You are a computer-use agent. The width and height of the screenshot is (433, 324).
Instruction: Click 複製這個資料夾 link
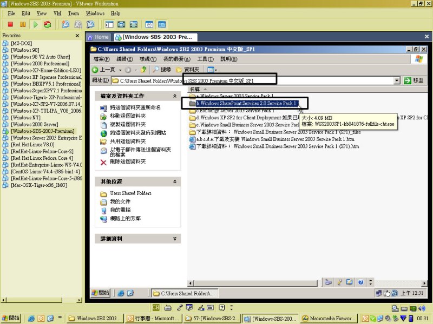pos(128,125)
